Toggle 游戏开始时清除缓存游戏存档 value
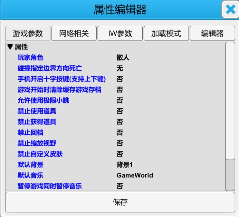 coord(119,90)
